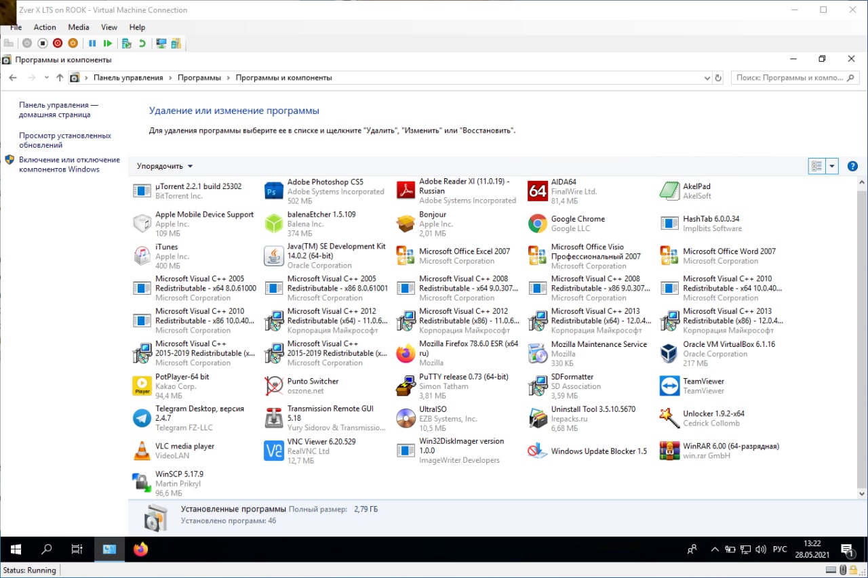
Task: Click the Панель управления breadcrumb
Action: pos(128,78)
